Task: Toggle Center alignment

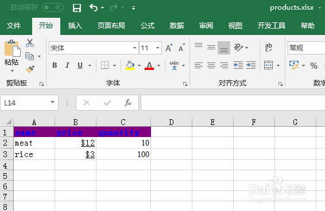Action: pyautogui.click(x=211, y=65)
